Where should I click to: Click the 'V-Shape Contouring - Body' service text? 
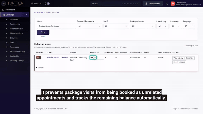[79, 59]
